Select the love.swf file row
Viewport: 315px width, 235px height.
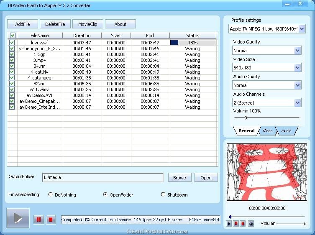point(113,42)
